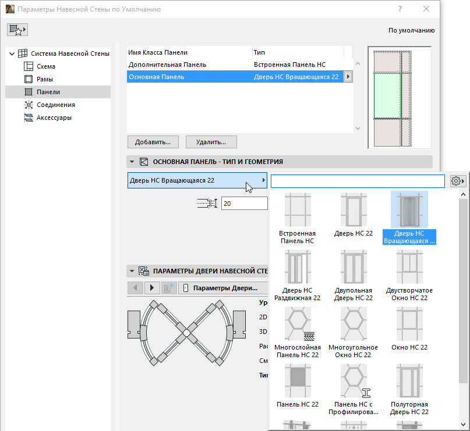Click scroll up arrow of panel class table
This screenshot has height=431, width=470.
tap(358, 63)
